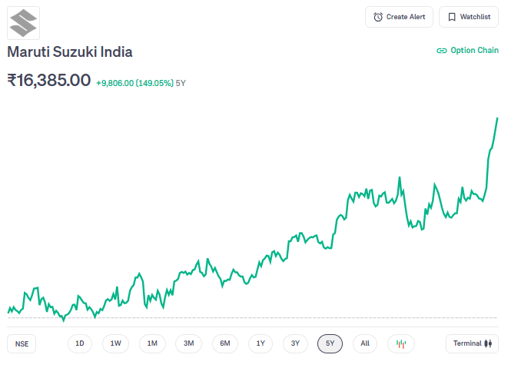
Task: Add stock to Watchlist
Action: coord(469,17)
